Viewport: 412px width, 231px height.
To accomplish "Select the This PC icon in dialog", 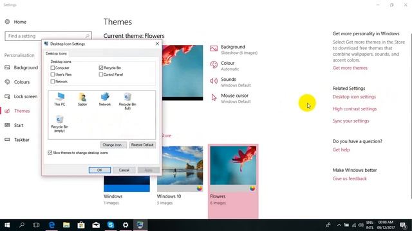I will point(60,99).
